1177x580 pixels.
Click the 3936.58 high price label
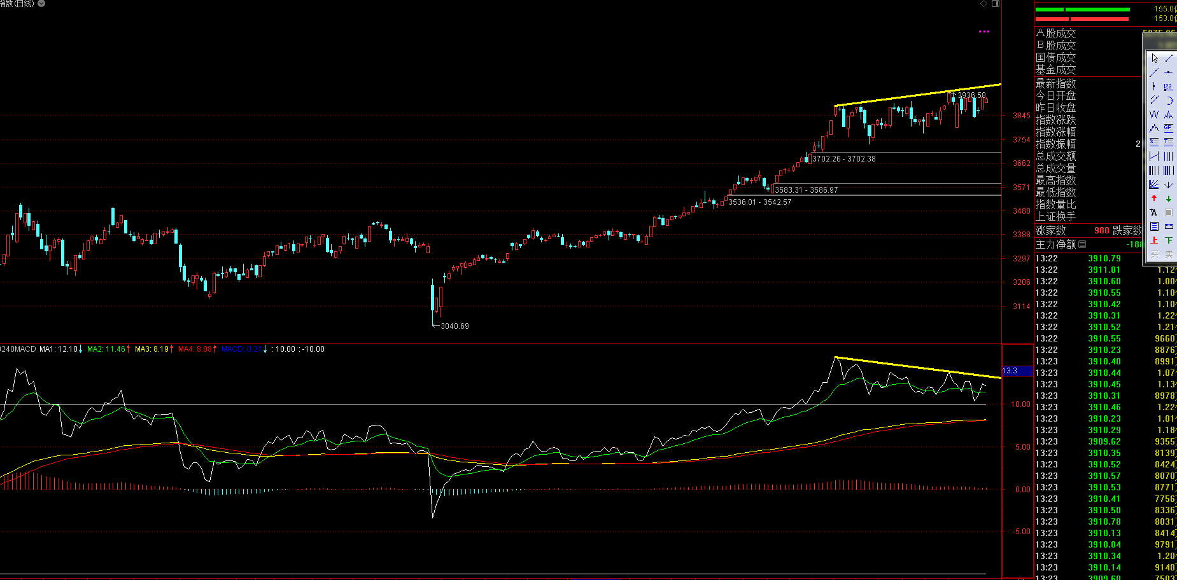[972, 95]
